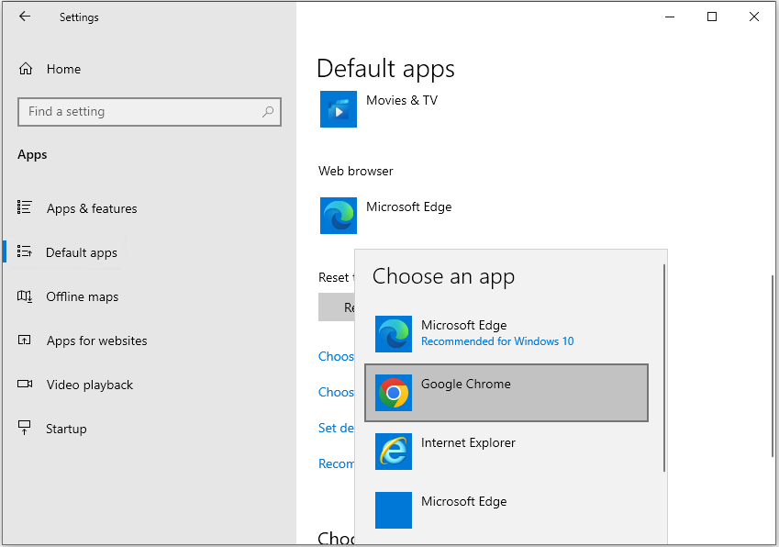Click the blank blue legacy Edge icon
The height and width of the screenshot is (547, 779).
394,510
